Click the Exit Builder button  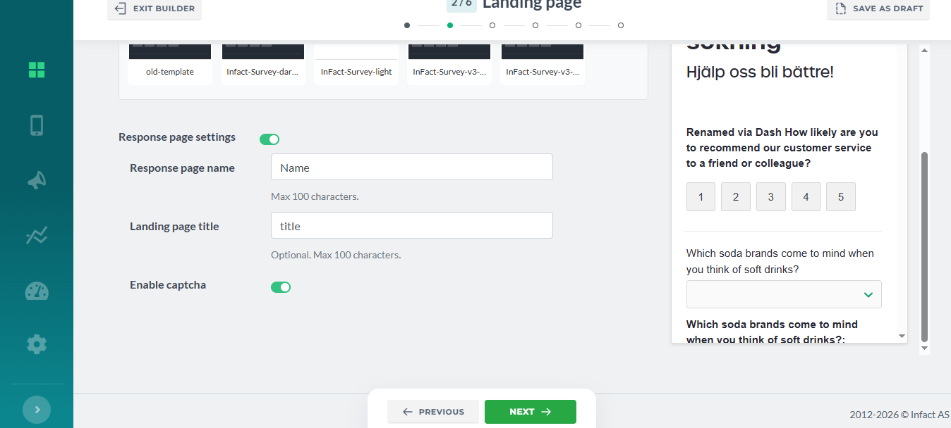[155, 8]
